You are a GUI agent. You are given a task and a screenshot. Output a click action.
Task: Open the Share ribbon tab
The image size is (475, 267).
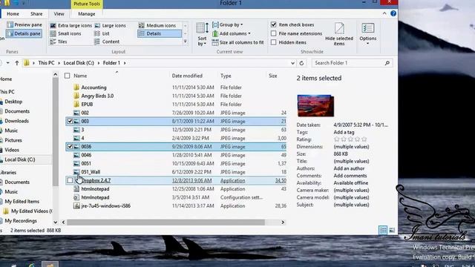click(36, 14)
